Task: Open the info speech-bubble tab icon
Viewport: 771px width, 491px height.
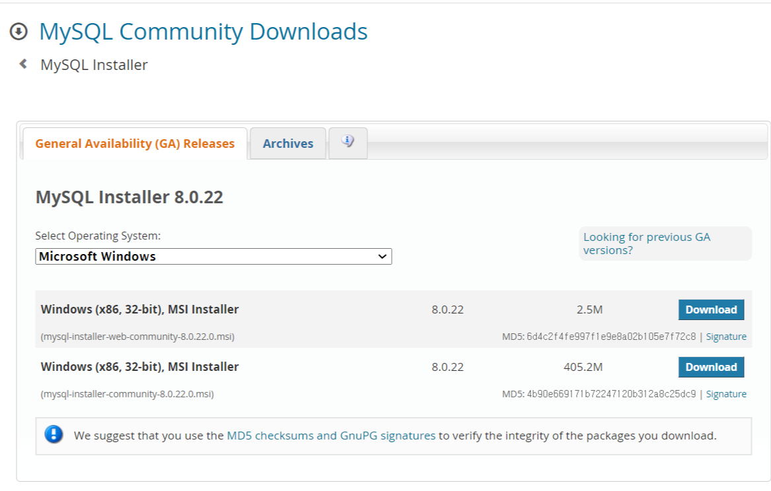Action: tap(348, 143)
